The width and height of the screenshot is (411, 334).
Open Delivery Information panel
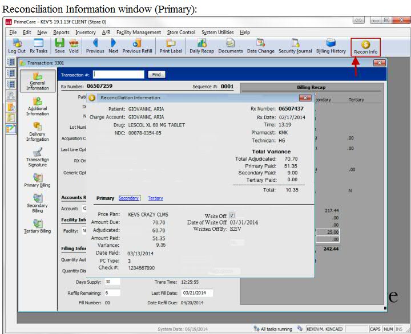point(38,132)
